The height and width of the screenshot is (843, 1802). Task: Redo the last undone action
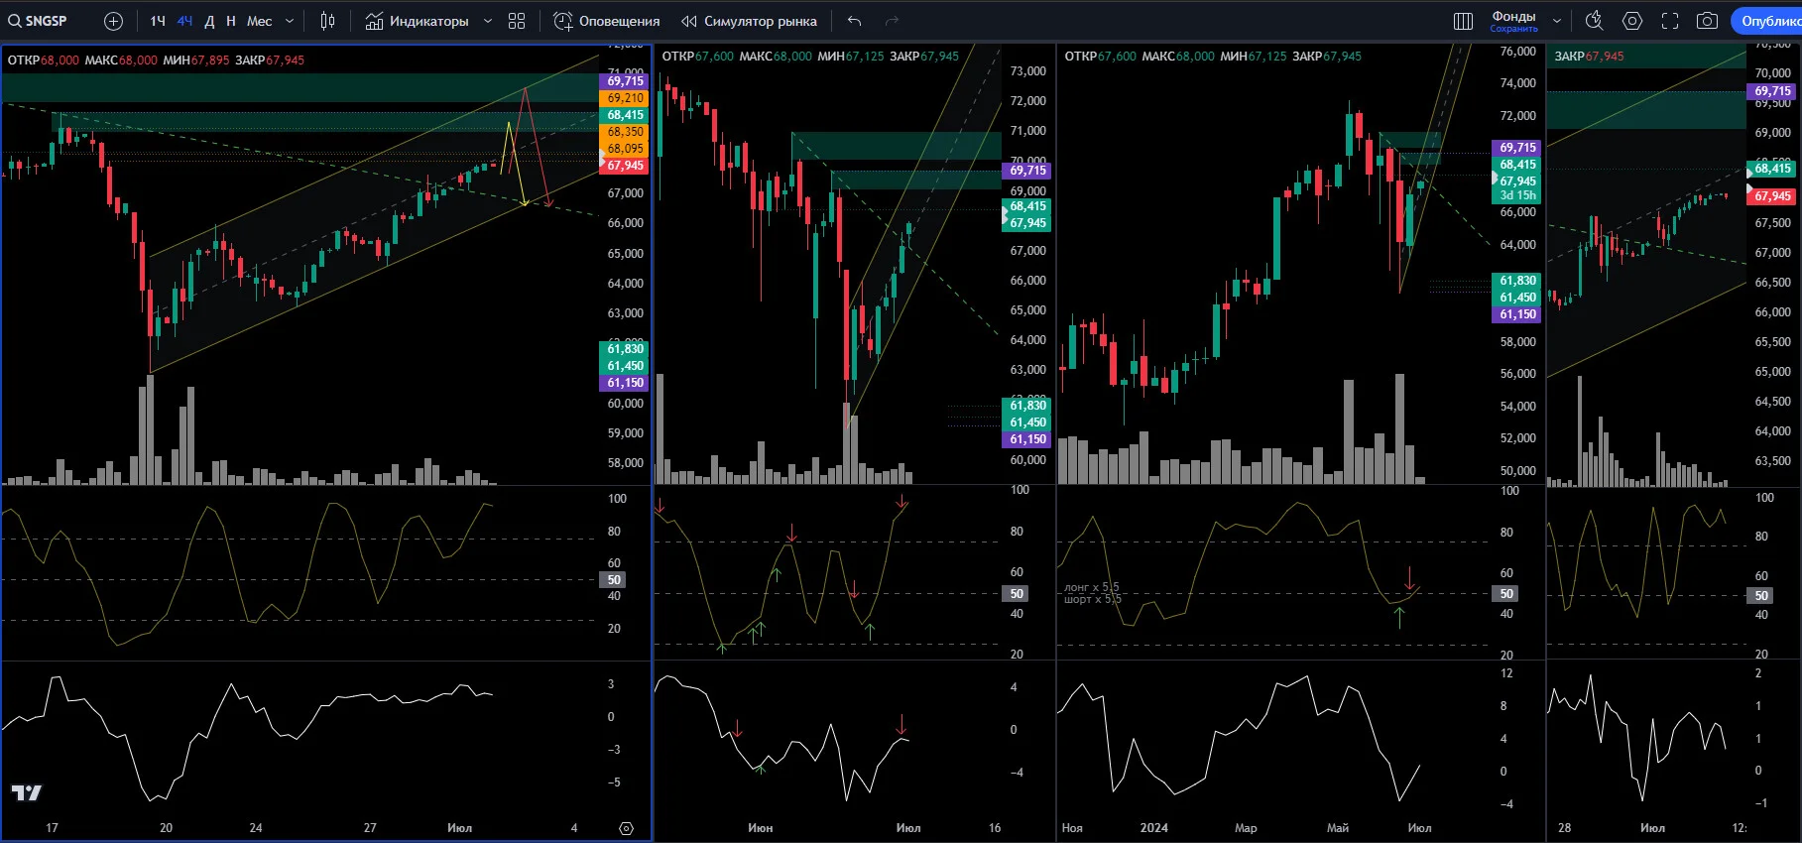click(892, 21)
